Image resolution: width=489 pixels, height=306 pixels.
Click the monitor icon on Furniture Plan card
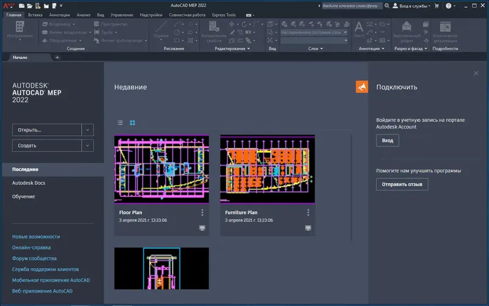tap(308, 228)
